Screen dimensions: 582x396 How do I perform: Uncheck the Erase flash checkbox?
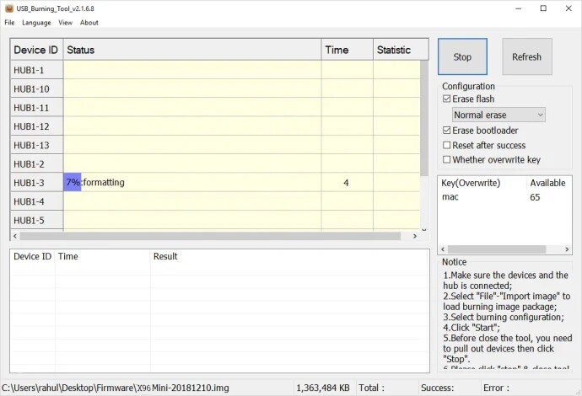click(x=447, y=99)
